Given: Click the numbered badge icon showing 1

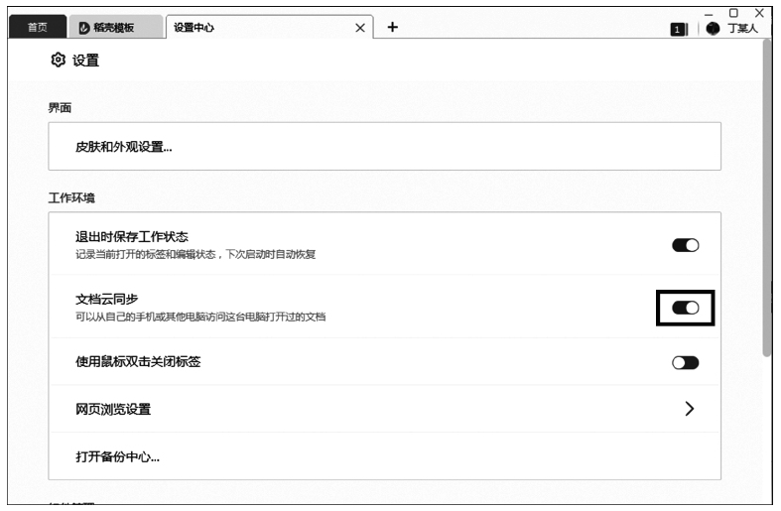Looking at the screenshot, I should pyautogui.click(x=677, y=30).
